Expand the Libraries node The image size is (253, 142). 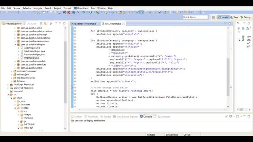(11, 81)
